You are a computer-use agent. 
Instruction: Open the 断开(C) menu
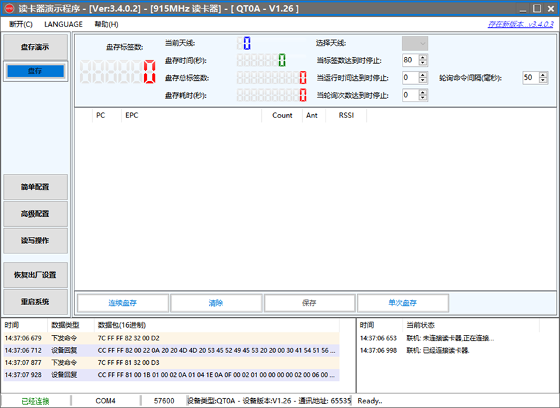(x=21, y=24)
